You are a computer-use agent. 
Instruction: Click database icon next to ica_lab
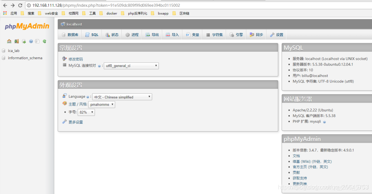point(4,51)
